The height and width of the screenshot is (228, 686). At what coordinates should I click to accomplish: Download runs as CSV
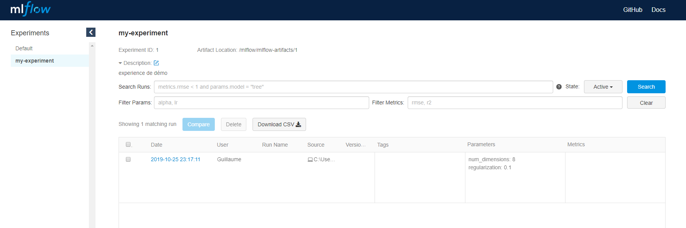[x=279, y=124]
